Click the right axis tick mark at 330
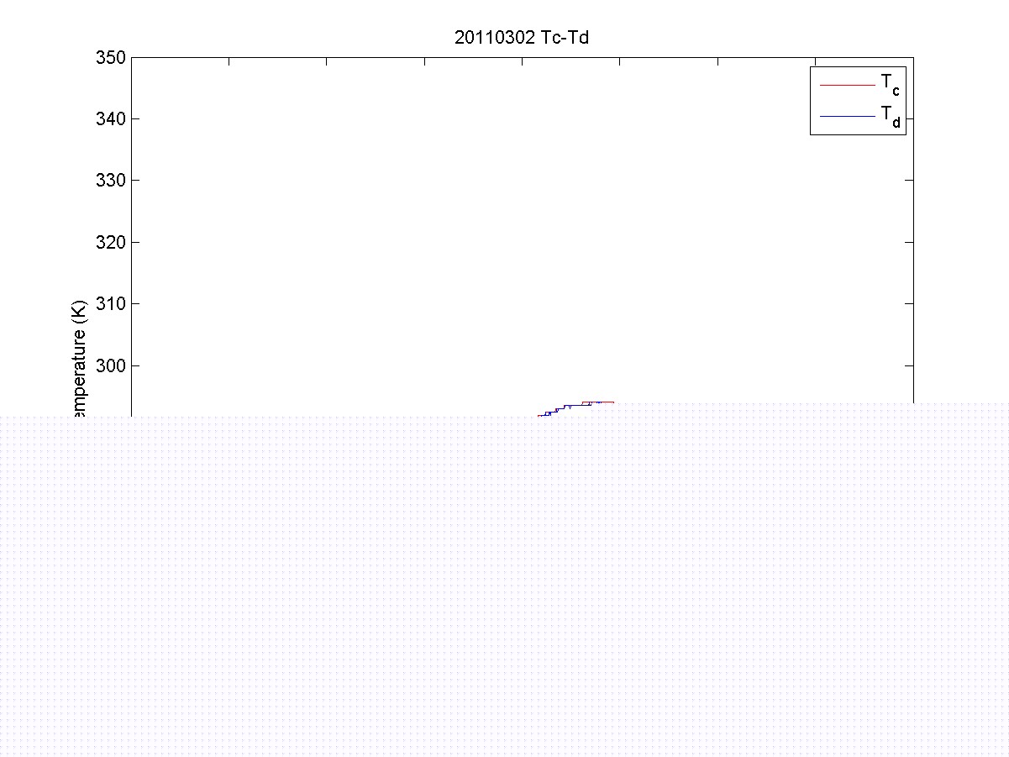The height and width of the screenshot is (757, 1009). (909, 181)
